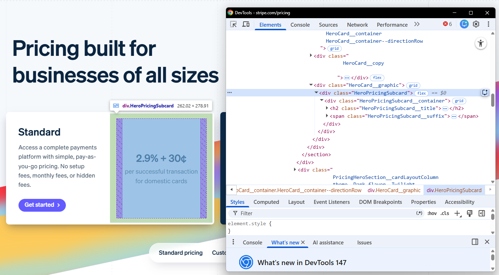
Task: Open the AI assistance drawer tab
Action: pyautogui.click(x=328, y=242)
